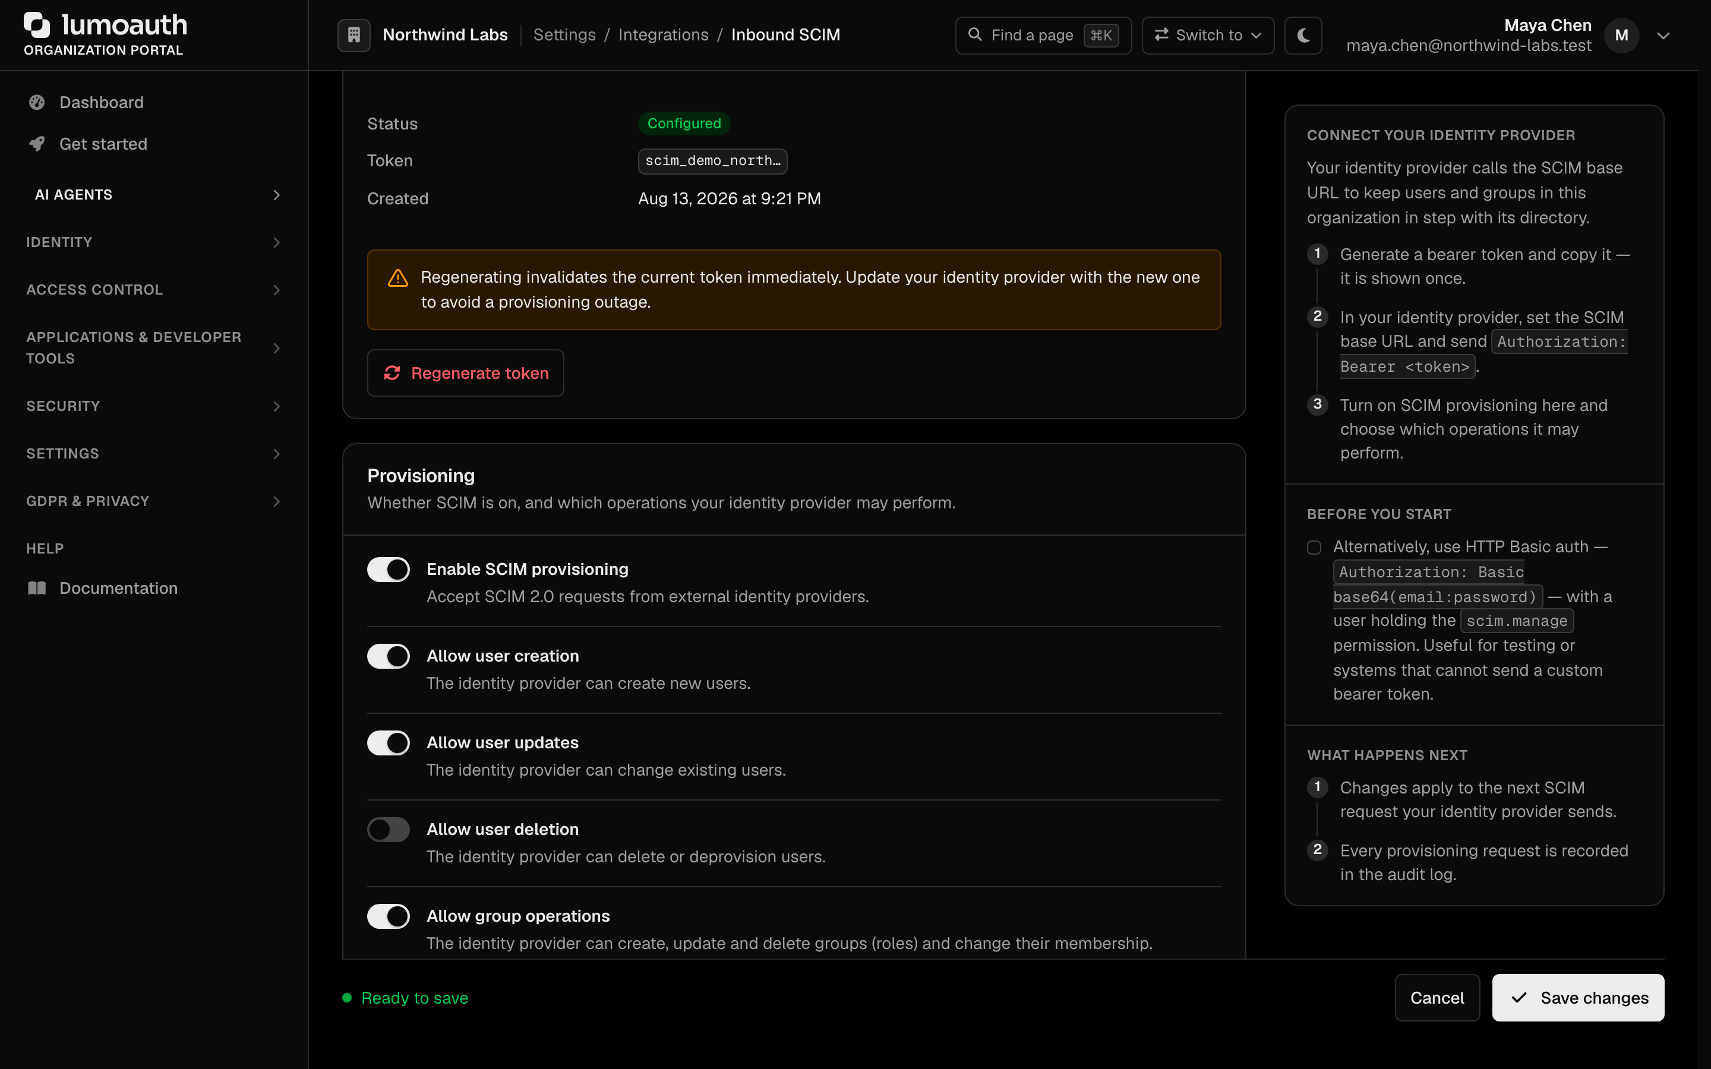Click the lumoauth logo icon
The height and width of the screenshot is (1069, 1711).
37,25
